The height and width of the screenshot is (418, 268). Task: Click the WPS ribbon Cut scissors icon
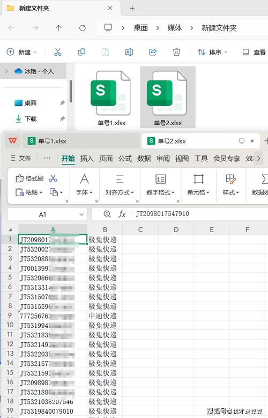[53, 178]
